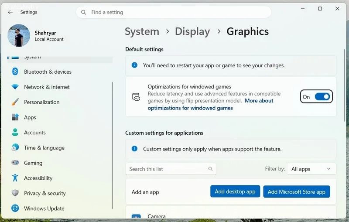Viewport: 349px width, 222px height.
Task: Click the windowed games optimization icon
Action: pyautogui.click(x=136, y=97)
